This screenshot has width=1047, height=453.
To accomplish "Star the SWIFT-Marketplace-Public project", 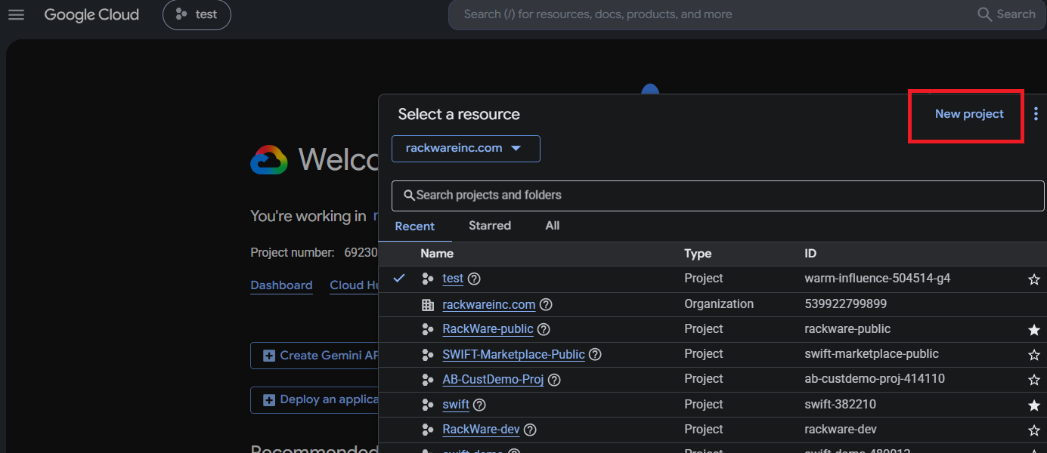I will [1034, 355].
